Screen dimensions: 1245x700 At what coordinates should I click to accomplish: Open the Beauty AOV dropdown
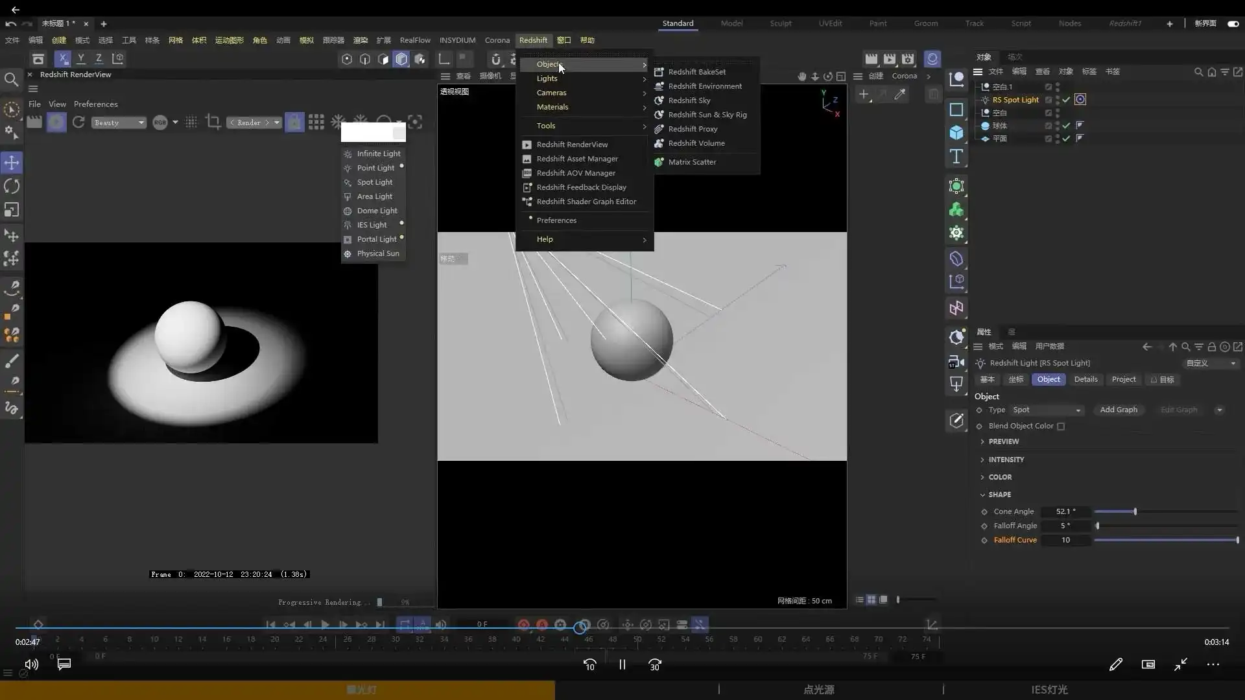[x=119, y=122]
